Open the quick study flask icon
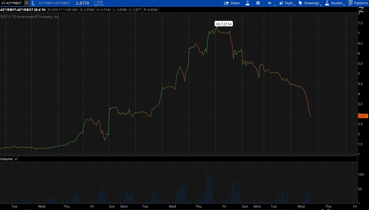Image resolution: width=369 pixels, height=210 pixels. point(248,3)
